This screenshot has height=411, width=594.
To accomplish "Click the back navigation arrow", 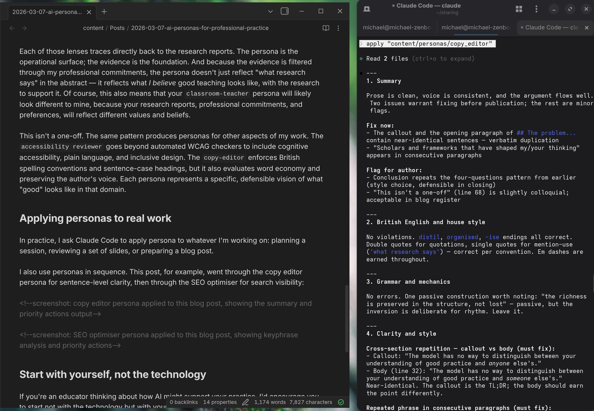I will [12, 28].
